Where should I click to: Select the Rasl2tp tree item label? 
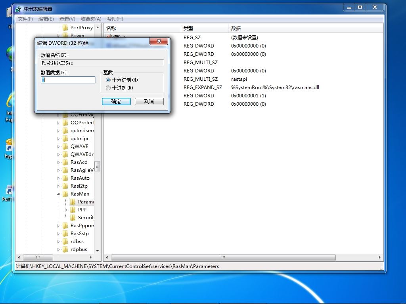pyautogui.click(x=79, y=186)
